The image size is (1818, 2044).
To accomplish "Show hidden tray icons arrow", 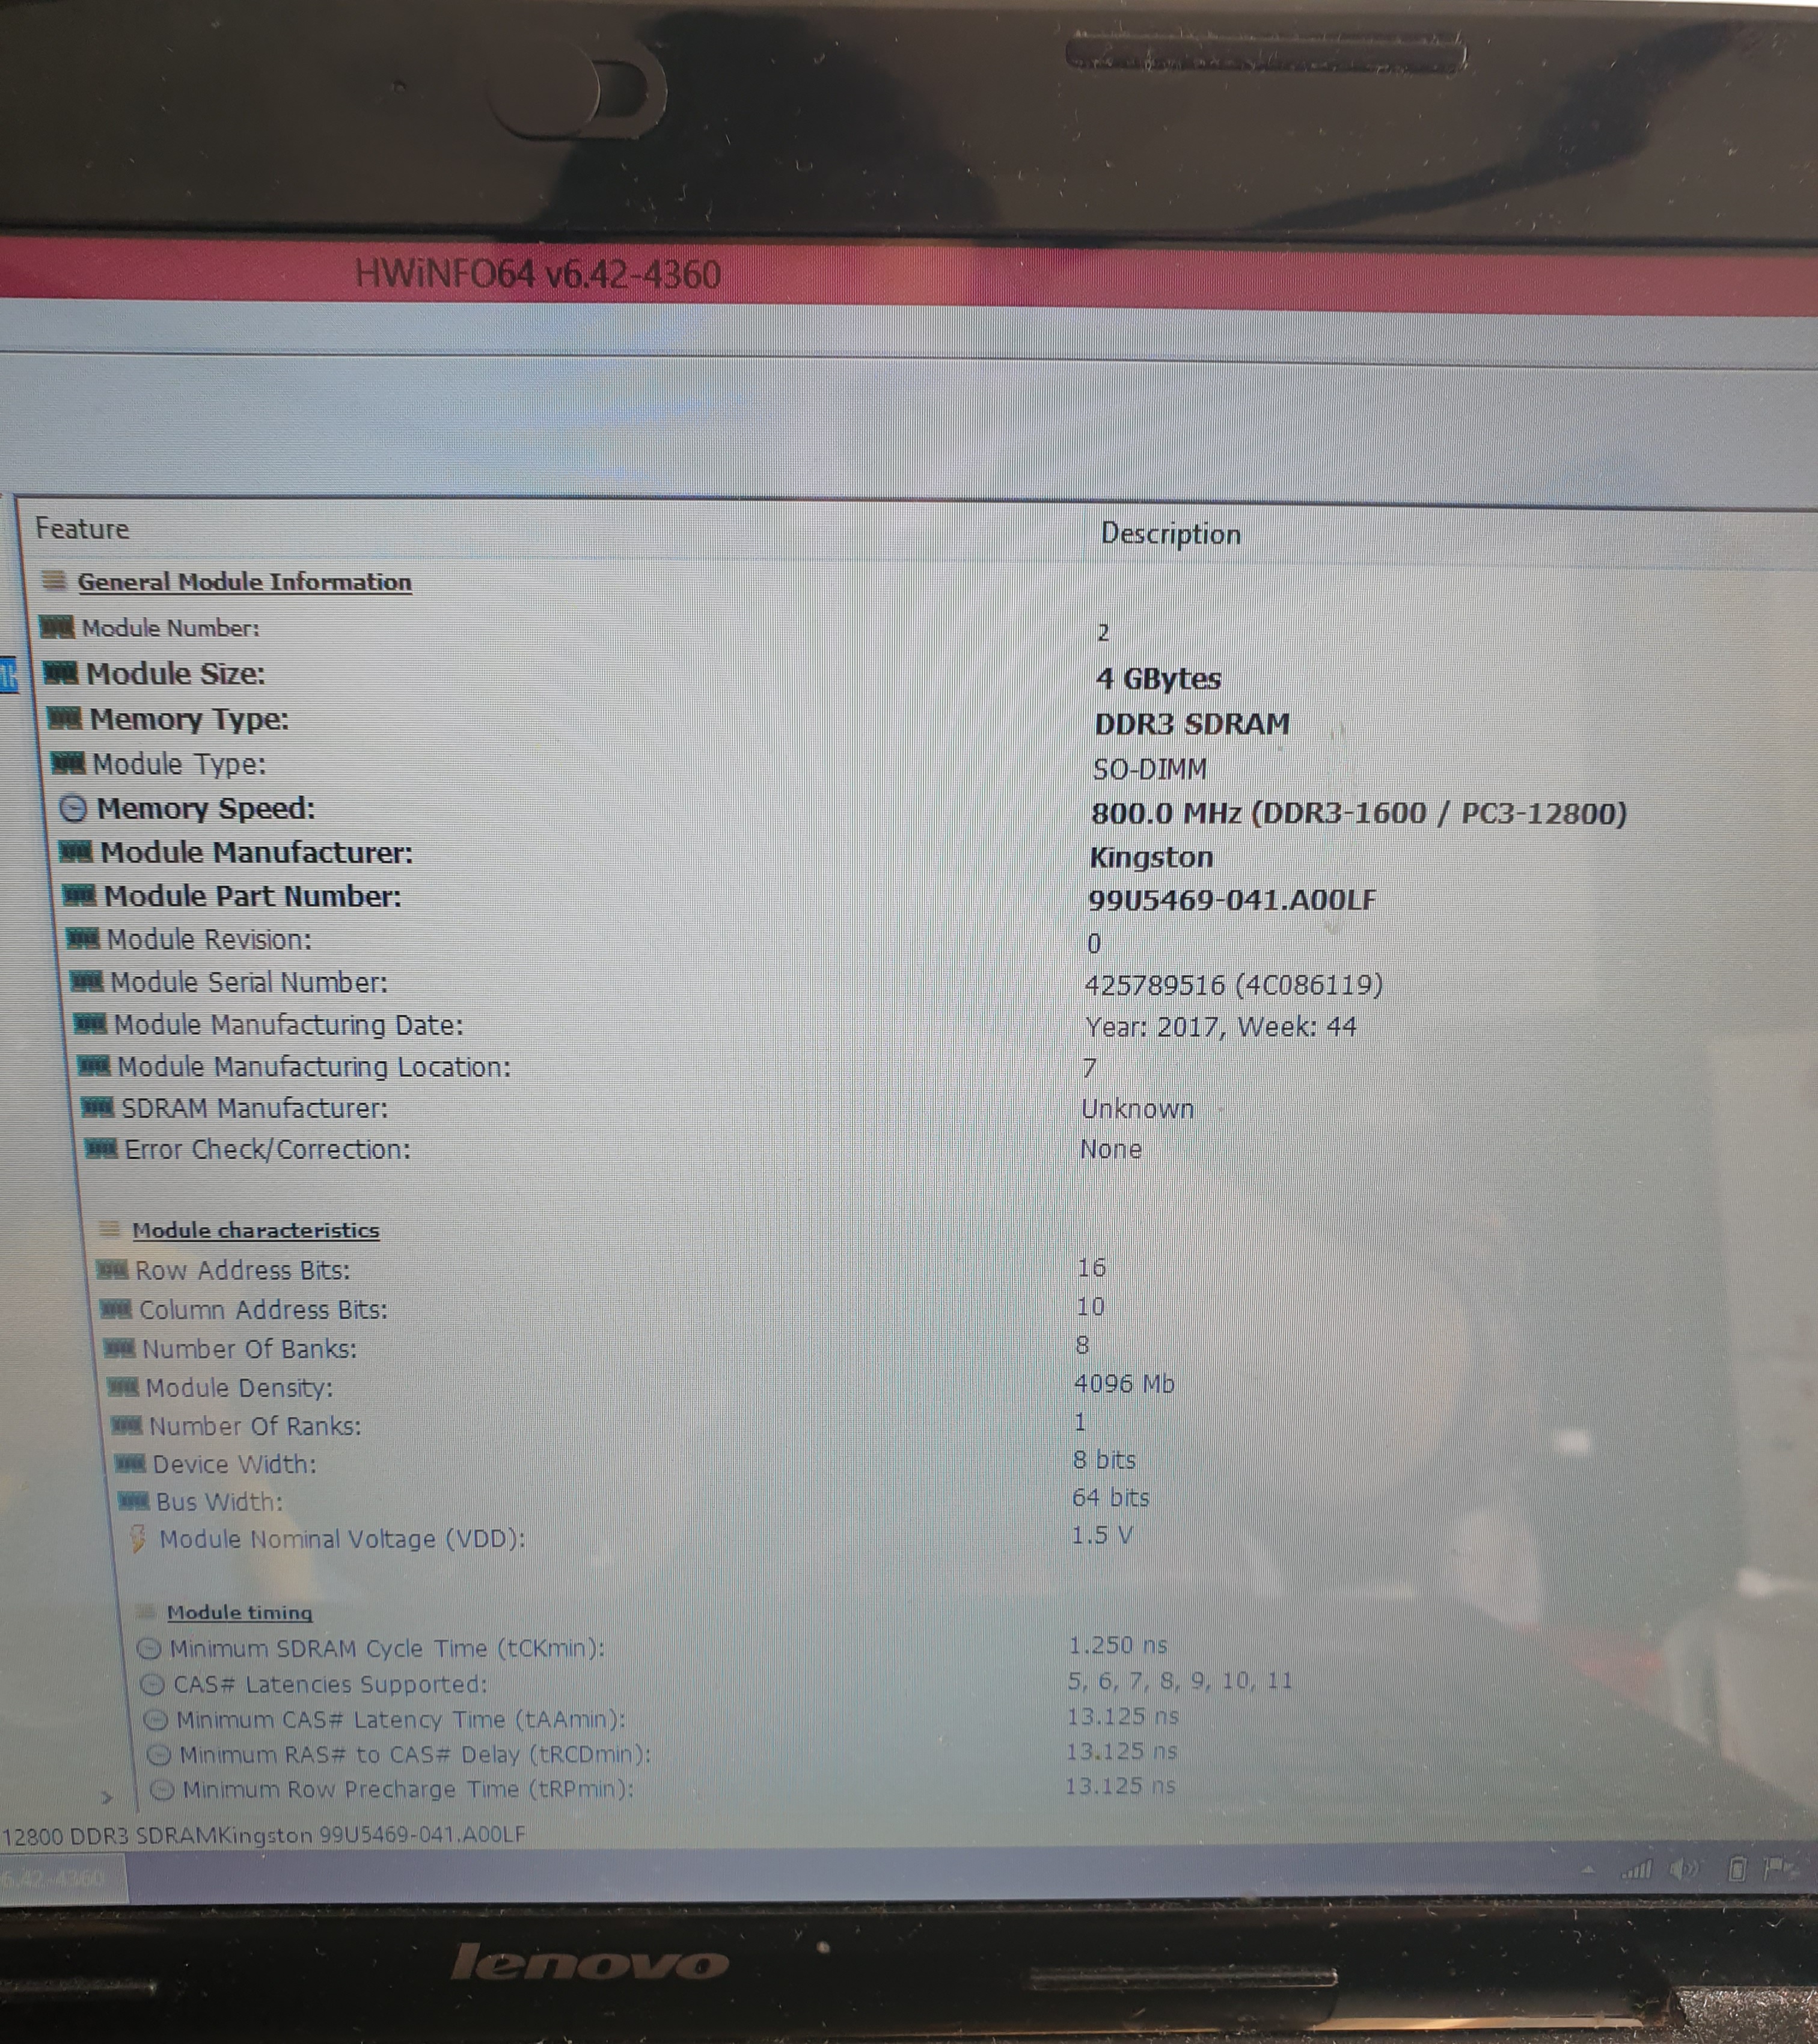I will [1588, 1870].
